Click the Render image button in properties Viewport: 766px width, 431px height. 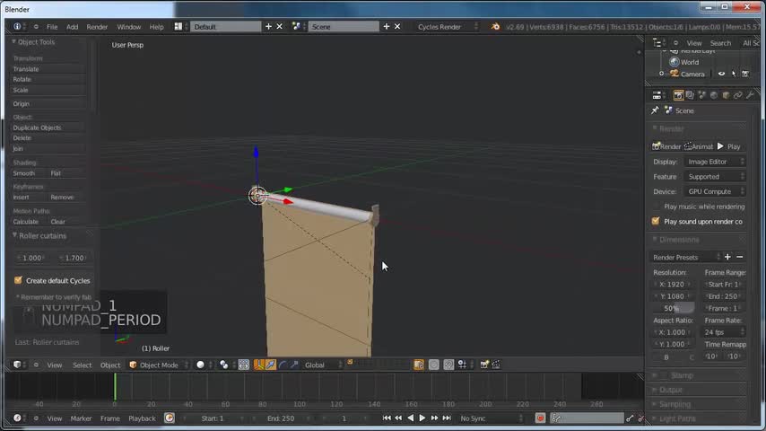pyautogui.click(x=666, y=146)
